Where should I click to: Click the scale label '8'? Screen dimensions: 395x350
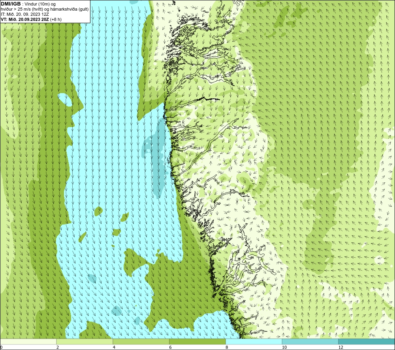click(227, 347)
